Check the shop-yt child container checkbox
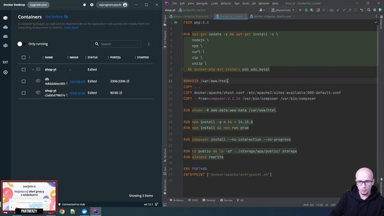 click(23, 93)
